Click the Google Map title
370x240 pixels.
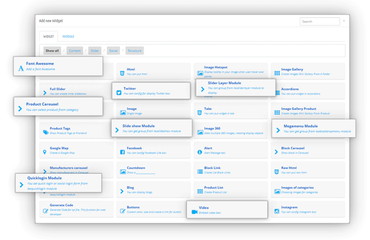(59, 148)
